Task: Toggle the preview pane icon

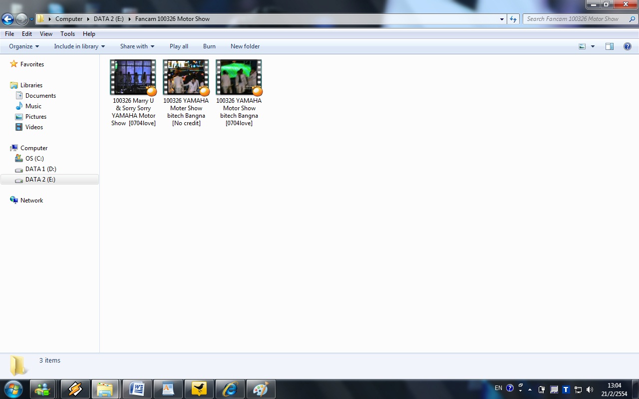Action: (610, 46)
